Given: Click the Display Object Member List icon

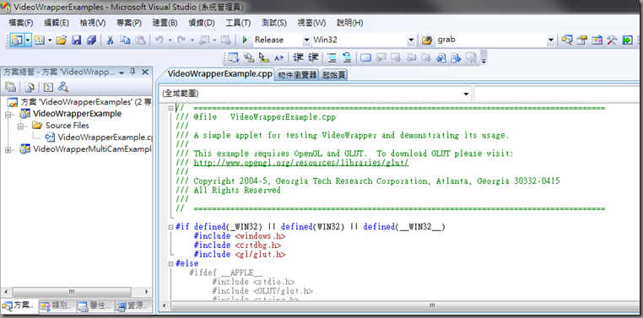Looking at the screenshot, I should [x=234, y=58].
